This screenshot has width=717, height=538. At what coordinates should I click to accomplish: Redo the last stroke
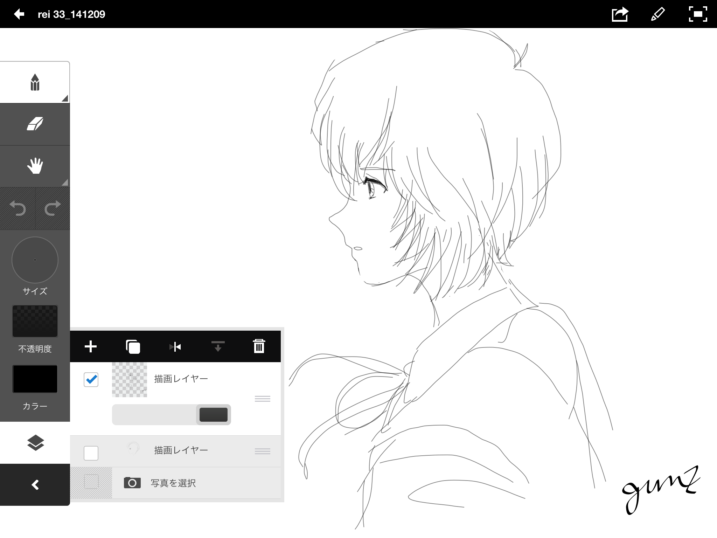[53, 208]
